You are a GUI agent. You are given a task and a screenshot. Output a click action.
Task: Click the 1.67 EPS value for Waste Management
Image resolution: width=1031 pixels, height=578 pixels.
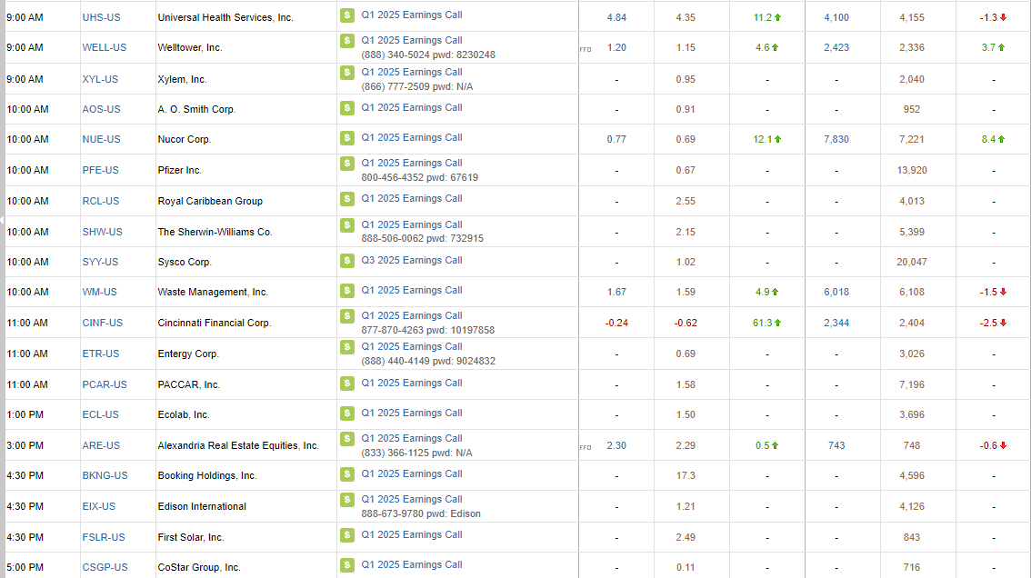tap(616, 292)
